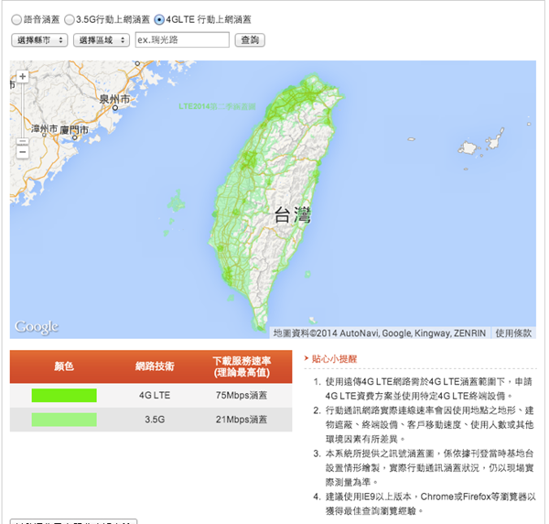Select 語音涵蓋 radio button
The height and width of the screenshot is (524, 549).
pos(16,19)
